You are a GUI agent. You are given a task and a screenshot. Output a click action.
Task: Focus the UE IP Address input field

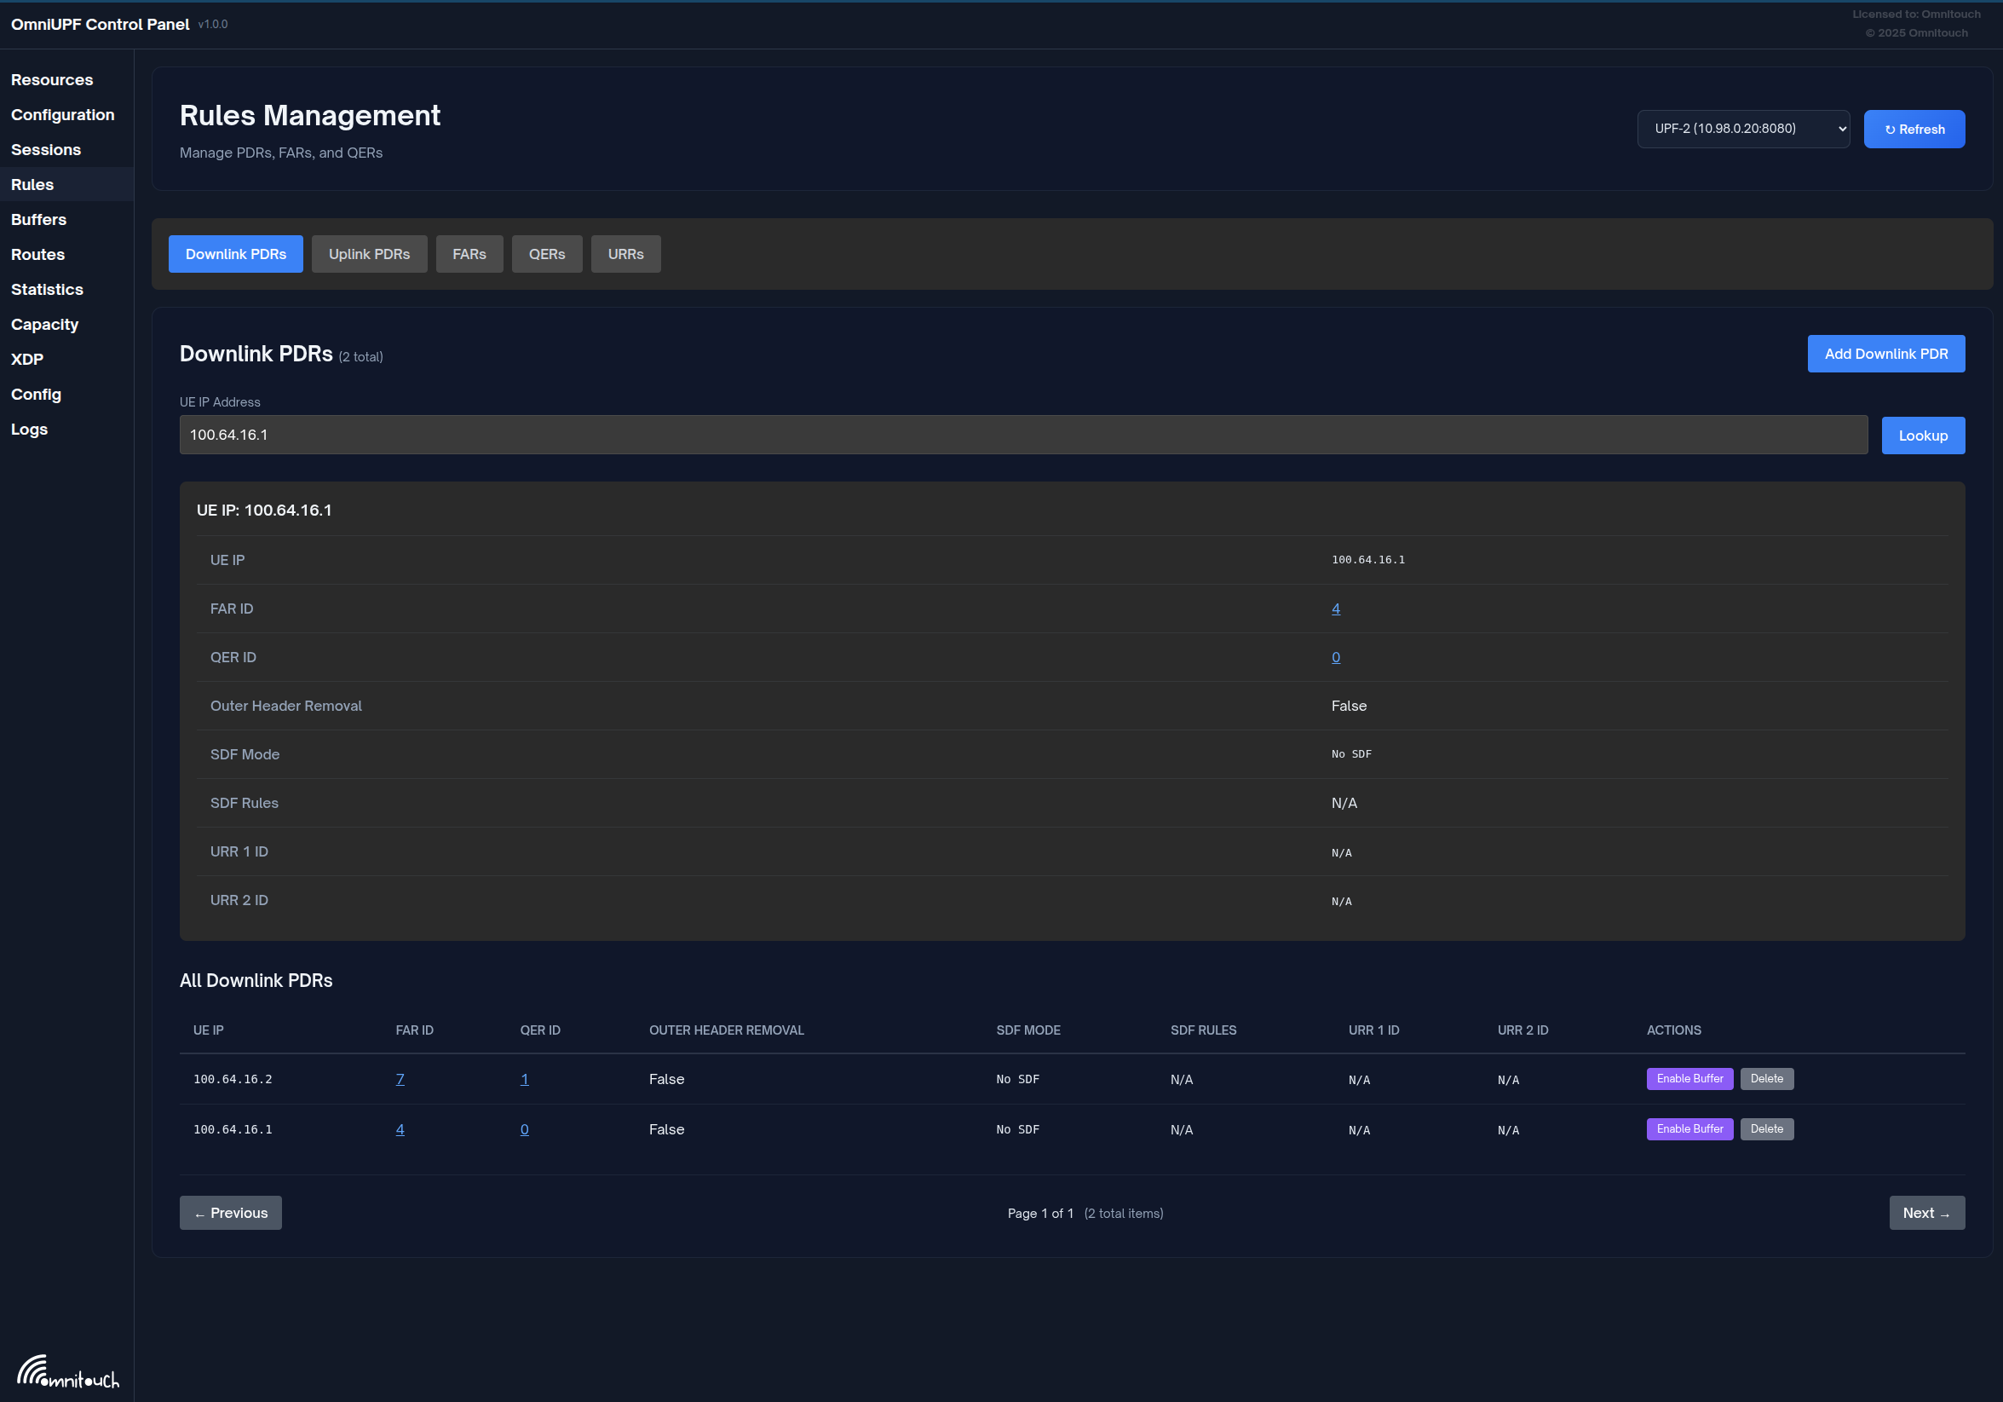[1023, 435]
